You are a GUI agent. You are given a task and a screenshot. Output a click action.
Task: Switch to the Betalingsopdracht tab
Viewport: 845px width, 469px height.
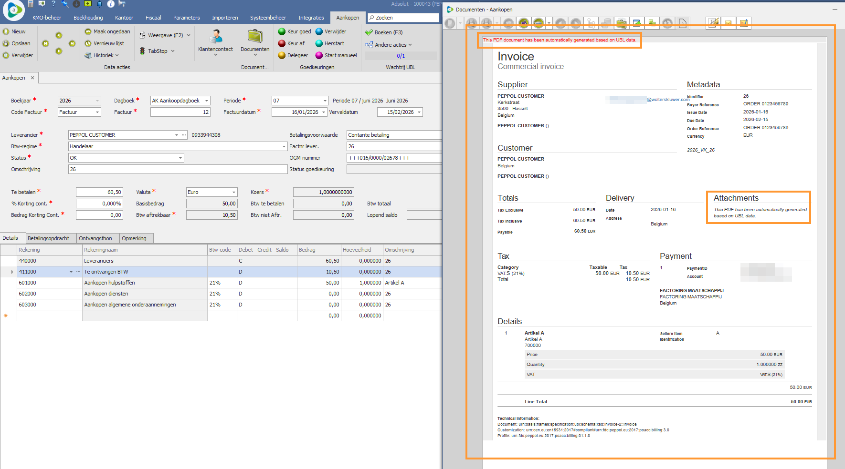(x=48, y=238)
